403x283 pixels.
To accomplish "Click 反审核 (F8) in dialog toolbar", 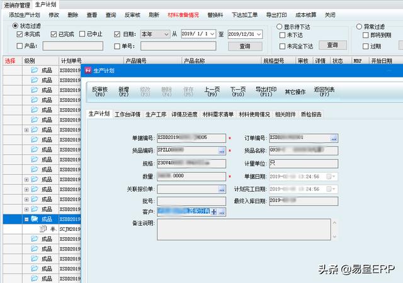I will pos(100,91).
